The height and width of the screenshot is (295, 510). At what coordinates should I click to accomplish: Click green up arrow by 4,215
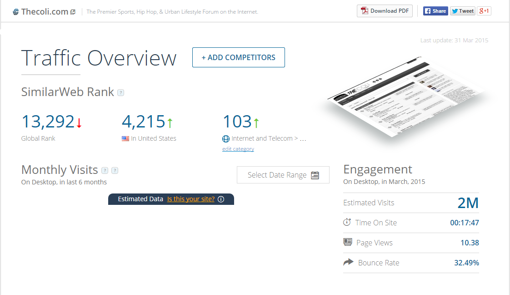[x=170, y=123]
